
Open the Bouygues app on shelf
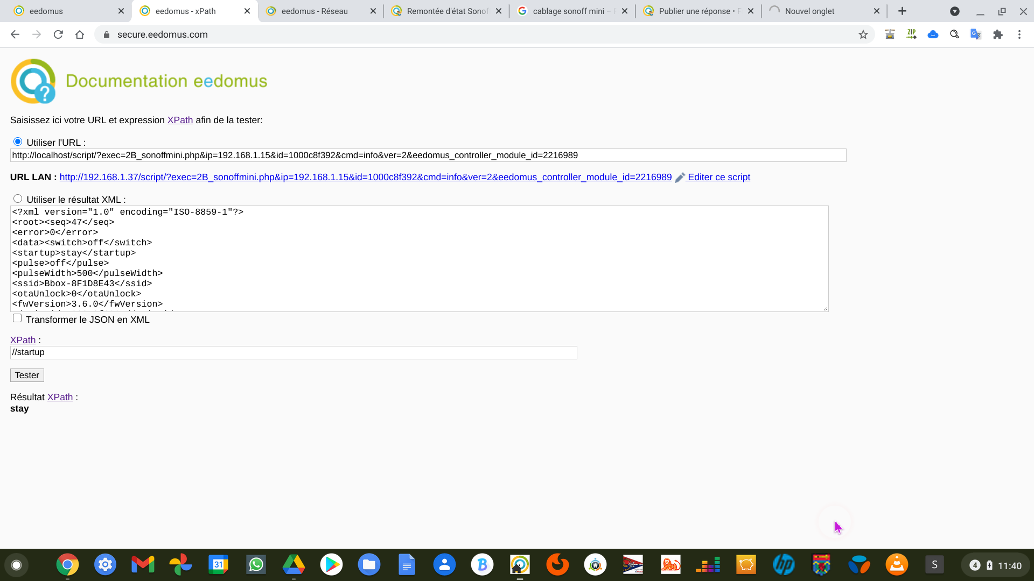(x=859, y=565)
